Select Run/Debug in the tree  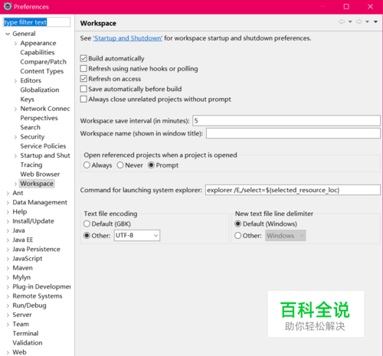(29, 305)
